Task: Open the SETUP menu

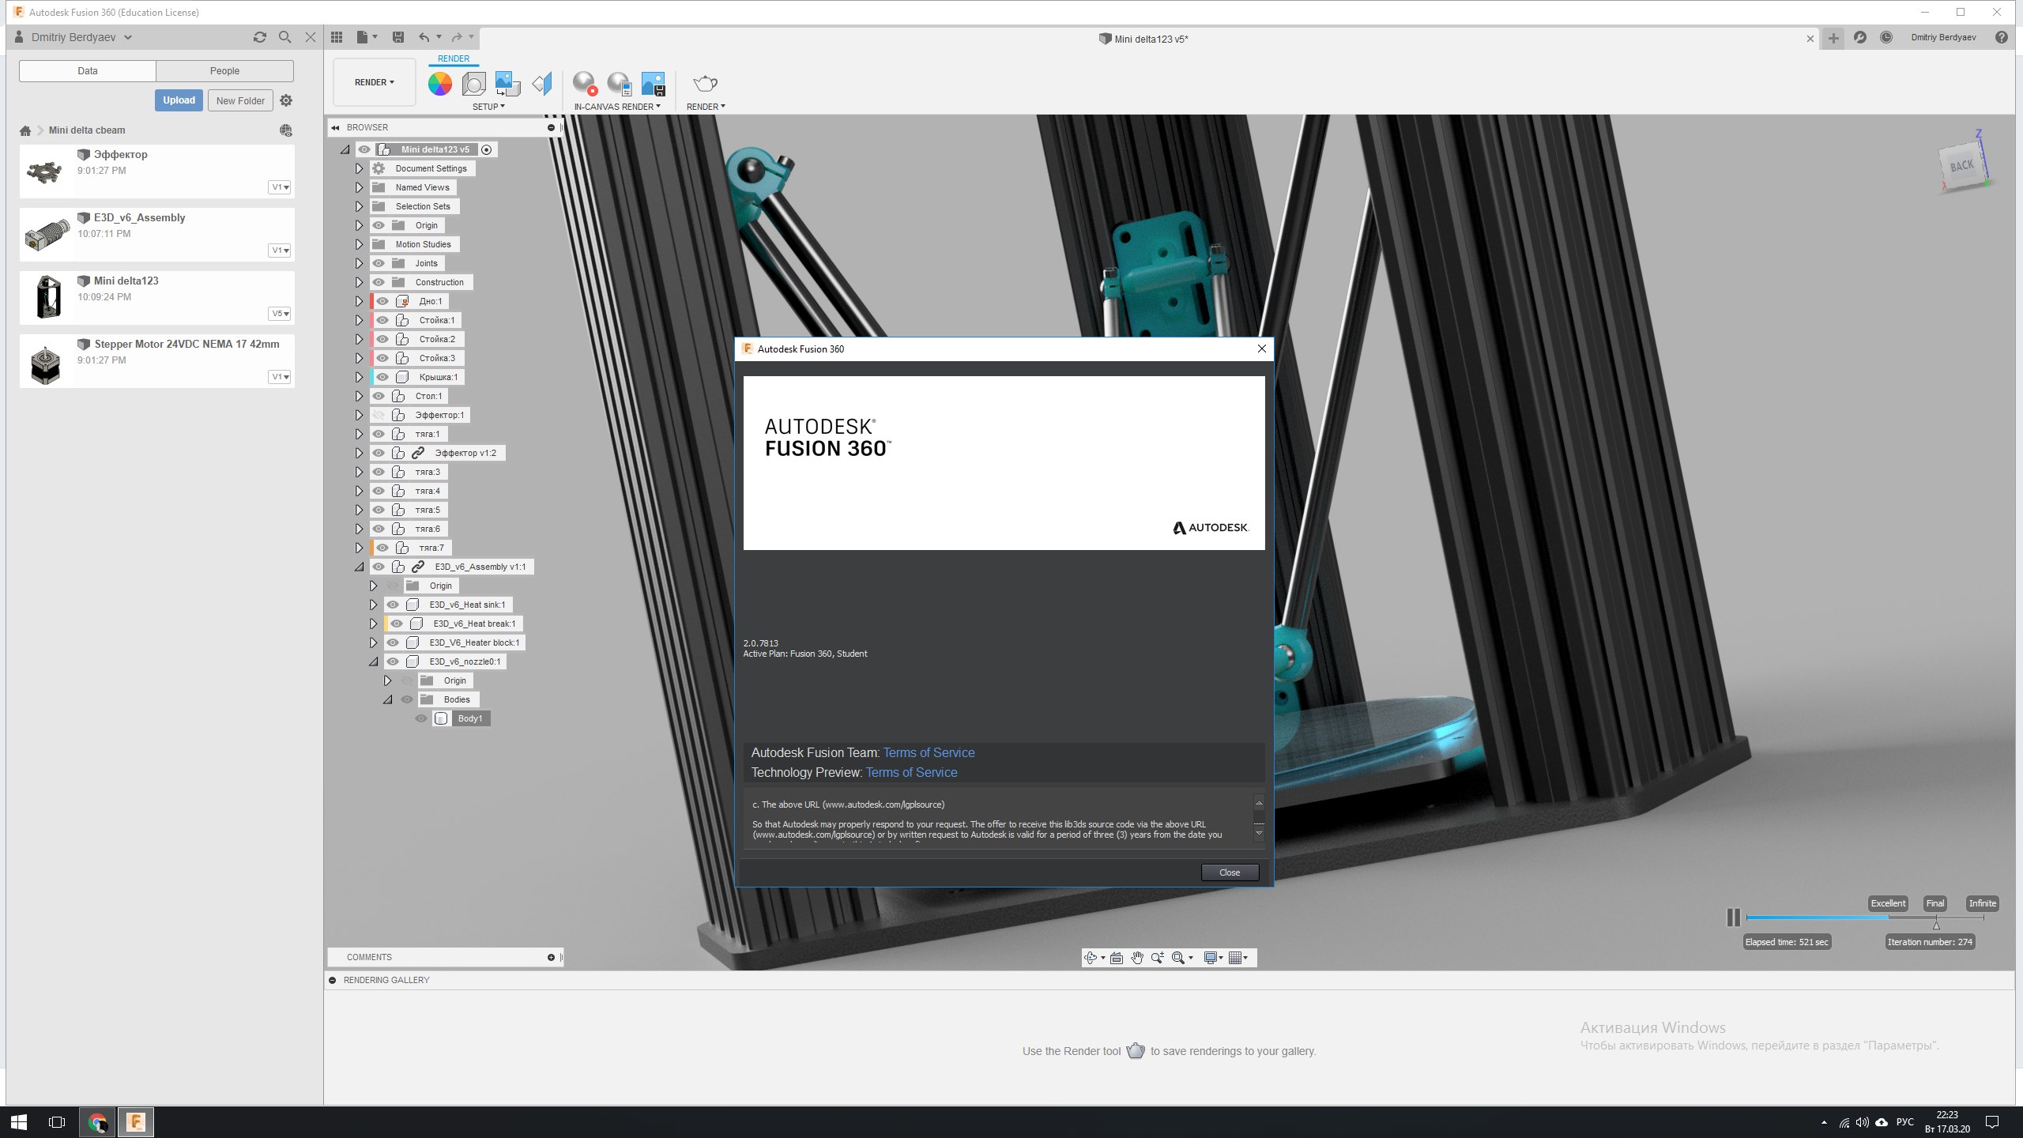Action: point(488,107)
